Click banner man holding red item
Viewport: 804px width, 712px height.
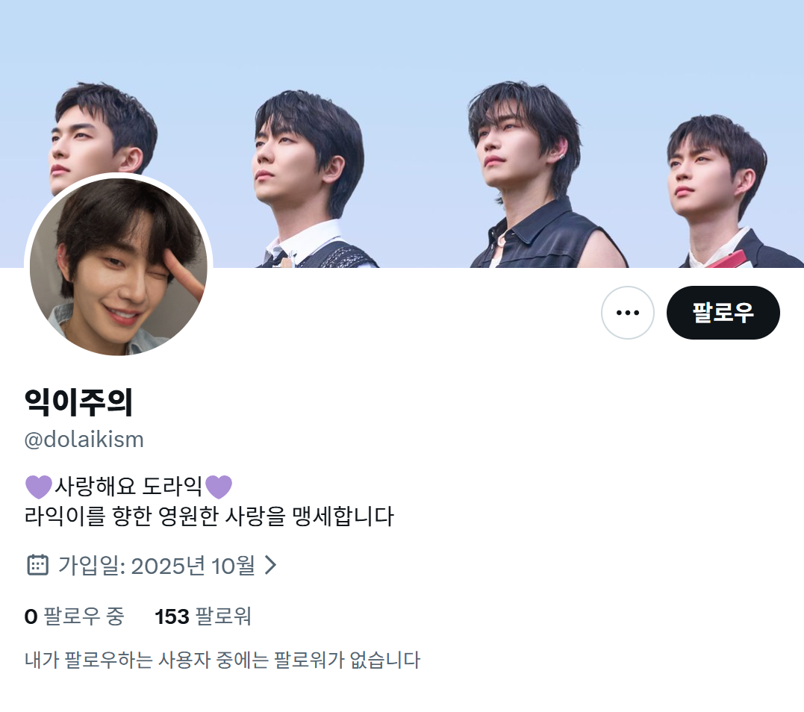coord(728,191)
